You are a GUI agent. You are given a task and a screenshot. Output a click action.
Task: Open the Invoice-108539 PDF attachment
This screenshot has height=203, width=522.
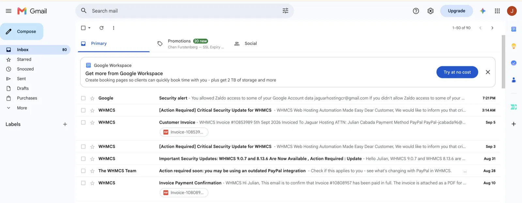click(x=184, y=132)
